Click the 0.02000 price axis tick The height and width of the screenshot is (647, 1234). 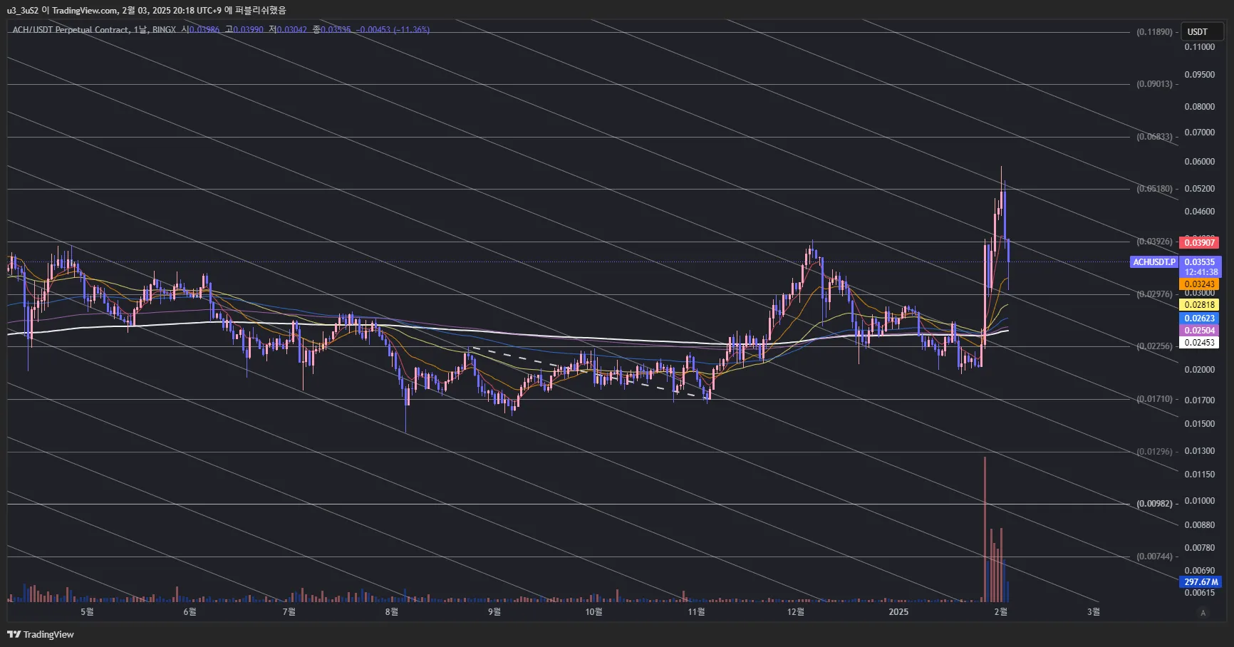coord(1200,370)
